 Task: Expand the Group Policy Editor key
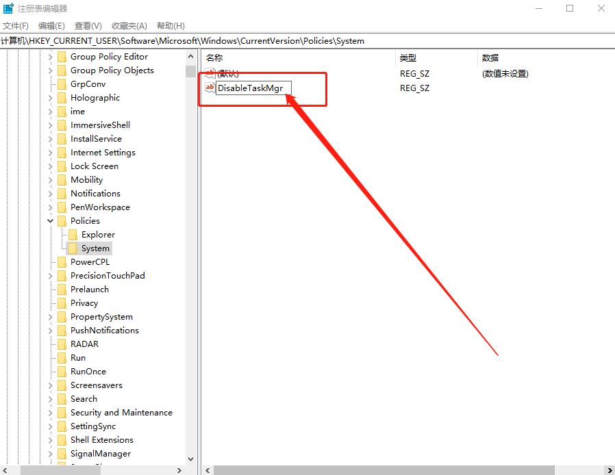(x=50, y=57)
